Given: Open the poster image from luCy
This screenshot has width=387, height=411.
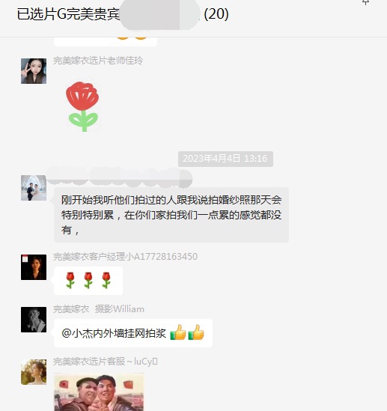Looking at the screenshot, I should [99, 392].
